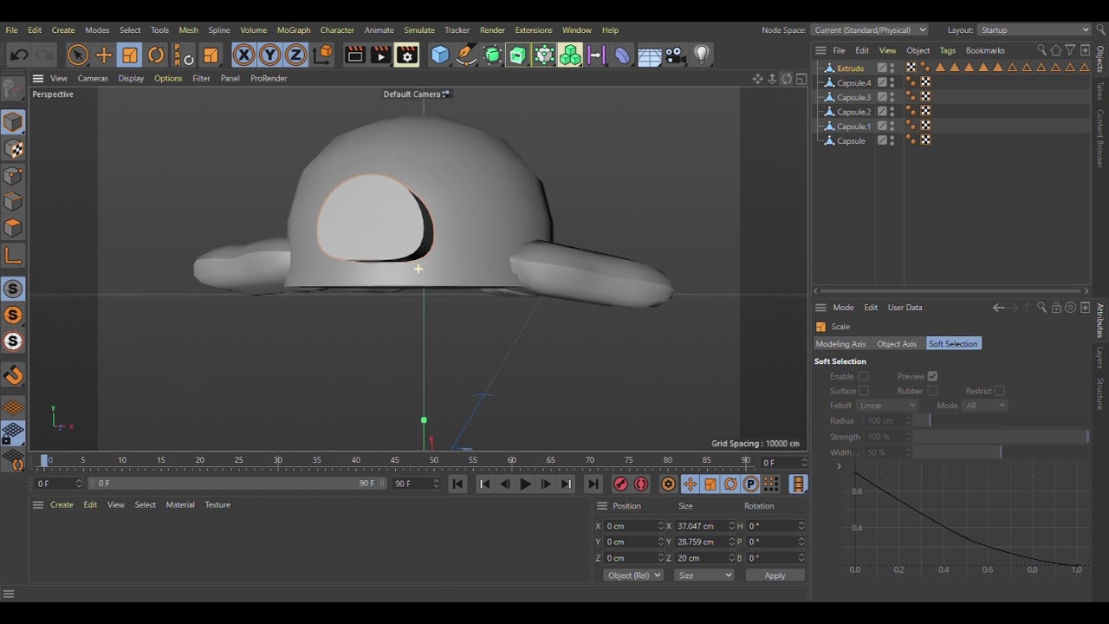This screenshot has height=624, width=1109.
Task: Open the Layout Startup dropdown
Action: pos(1034,30)
